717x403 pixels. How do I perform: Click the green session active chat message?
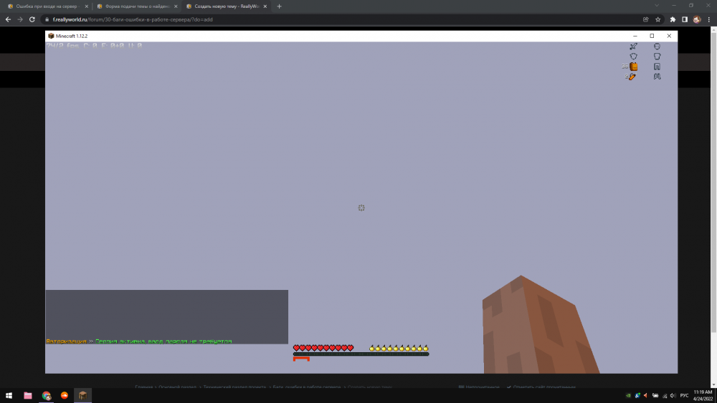click(163, 341)
